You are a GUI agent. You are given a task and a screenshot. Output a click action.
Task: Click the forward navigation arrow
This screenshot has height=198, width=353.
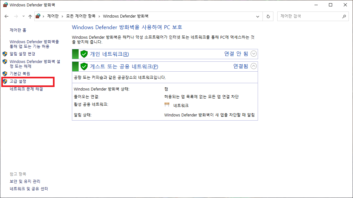16,16
